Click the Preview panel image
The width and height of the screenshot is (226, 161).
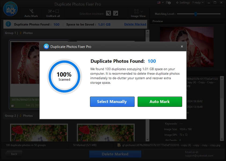pos(187,47)
